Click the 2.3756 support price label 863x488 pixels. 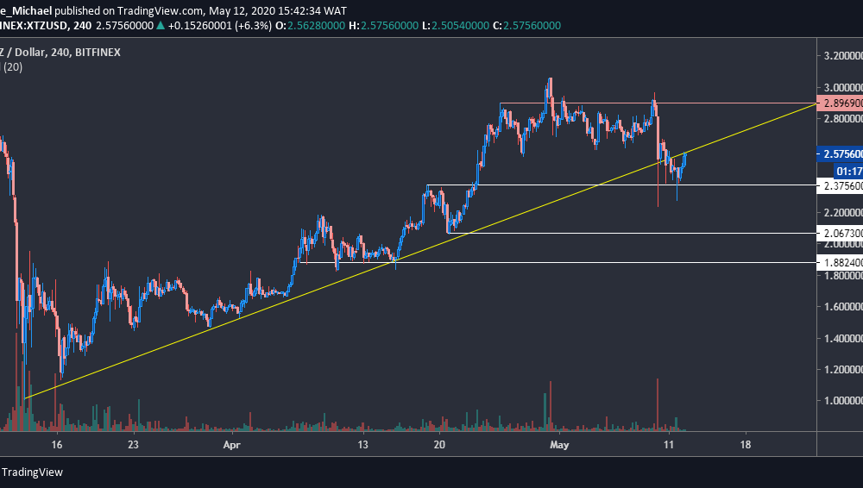tap(840, 186)
